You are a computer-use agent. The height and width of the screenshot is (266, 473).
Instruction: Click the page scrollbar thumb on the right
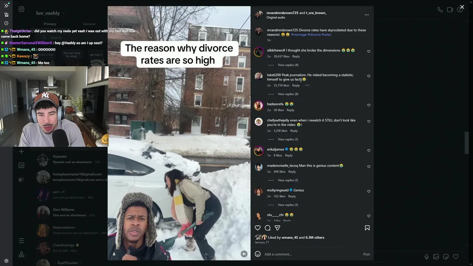coord(467,143)
